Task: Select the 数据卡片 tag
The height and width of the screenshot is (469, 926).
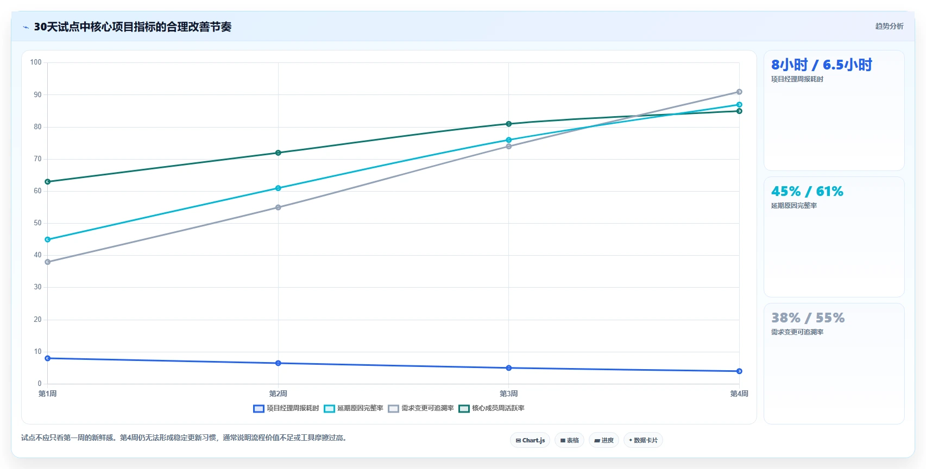Action: (x=643, y=440)
